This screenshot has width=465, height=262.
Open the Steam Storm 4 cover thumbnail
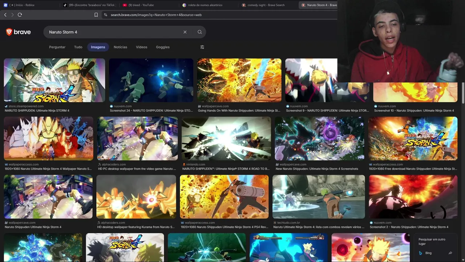pos(54,80)
